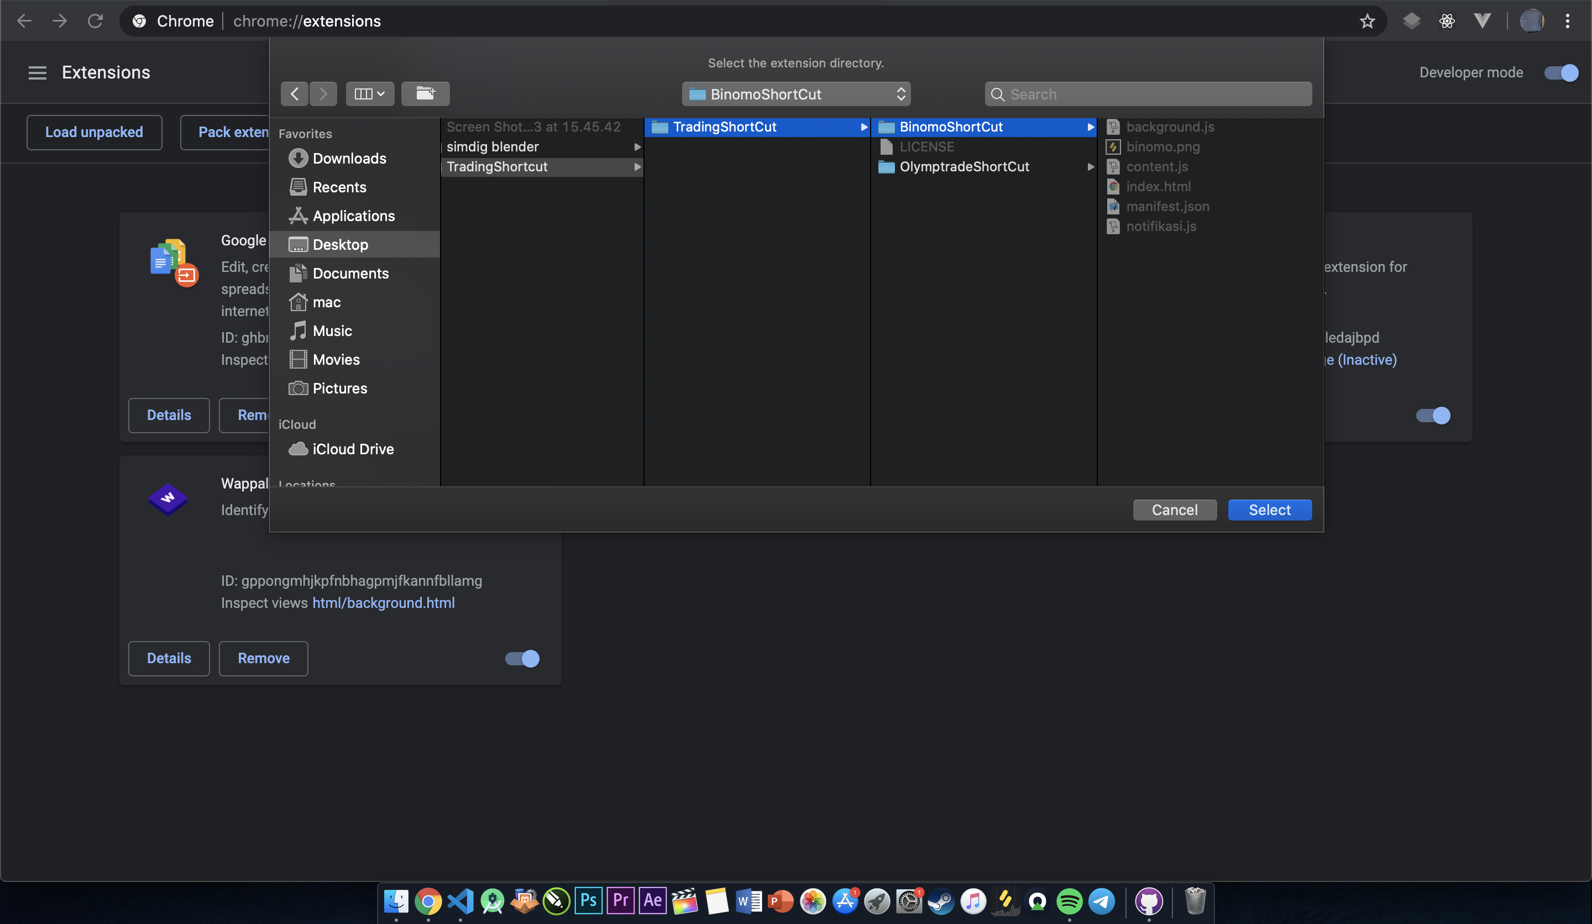This screenshot has height=924, width=1592.
Task: Select Downloads in Favorites sidebar
Action: pos(349,159)
